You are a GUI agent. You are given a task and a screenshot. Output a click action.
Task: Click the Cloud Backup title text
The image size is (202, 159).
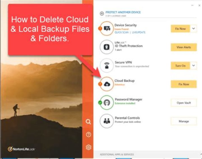125,81
